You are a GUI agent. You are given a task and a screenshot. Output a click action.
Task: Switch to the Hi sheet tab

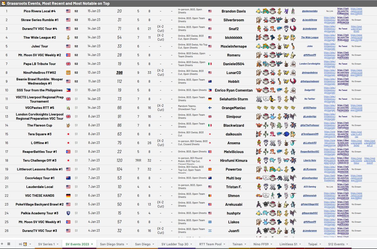(x=23, y=244)
